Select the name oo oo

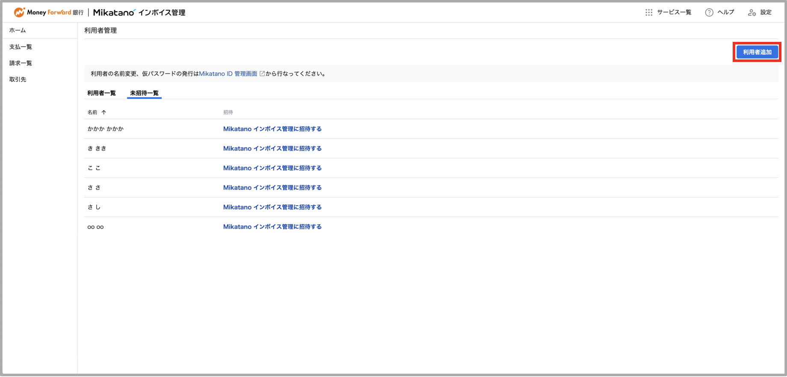pyautogui.click(x=95, y=227)
